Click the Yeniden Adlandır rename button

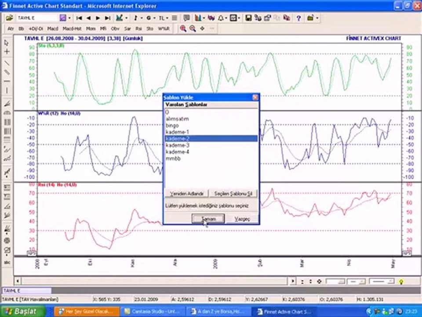(187, 194)
